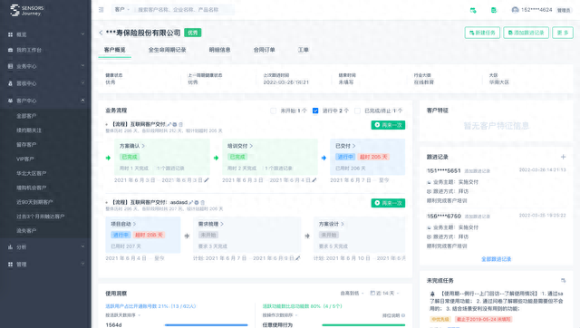This screenshot has width=580, height=328.
Task: Click the 概览 grid icon in sidebar
Action: tap(10, 34)
